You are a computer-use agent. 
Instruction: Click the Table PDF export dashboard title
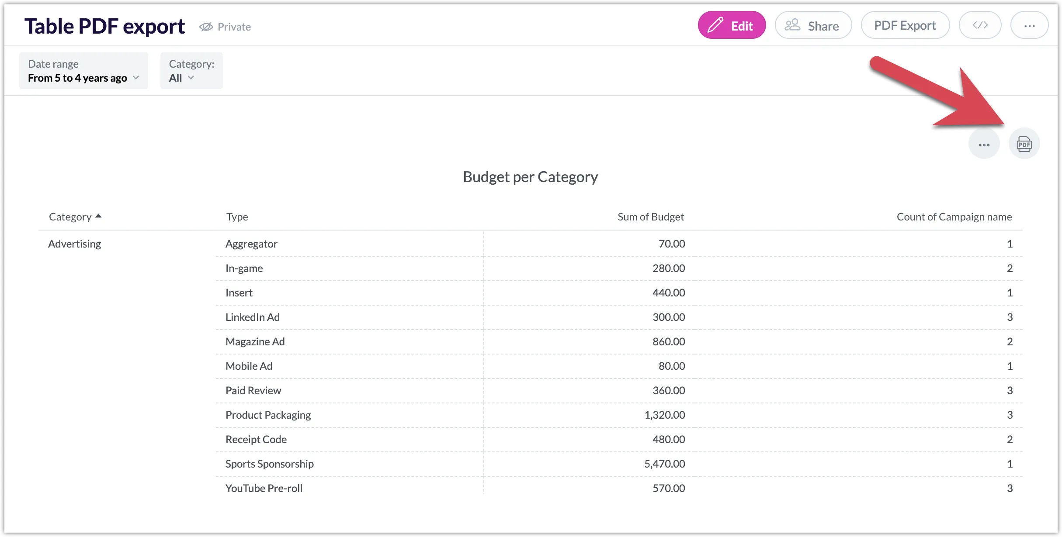tap(104, 26)
